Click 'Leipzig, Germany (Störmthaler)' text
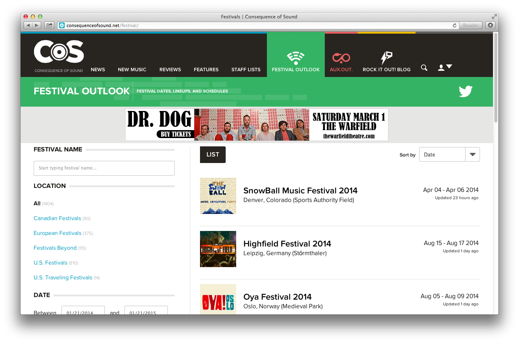The width and height of the screenshot is (519, 343). (285, 253)
